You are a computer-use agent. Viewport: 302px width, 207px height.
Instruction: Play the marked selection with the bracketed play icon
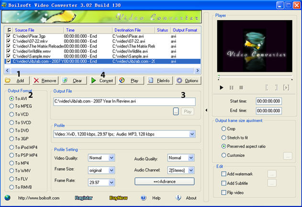click(286, 88)
